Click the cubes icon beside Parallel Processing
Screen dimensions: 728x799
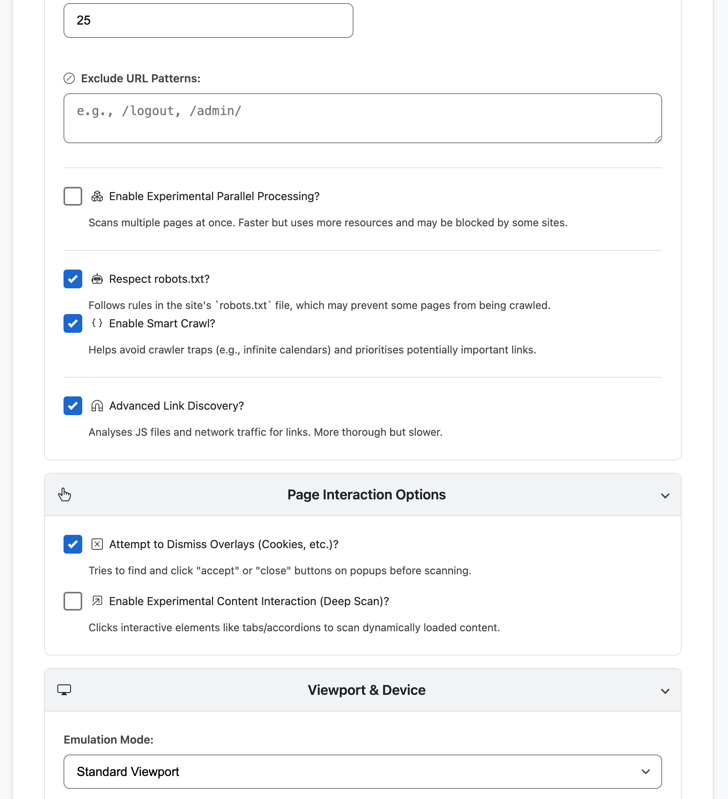pos(97,196)
